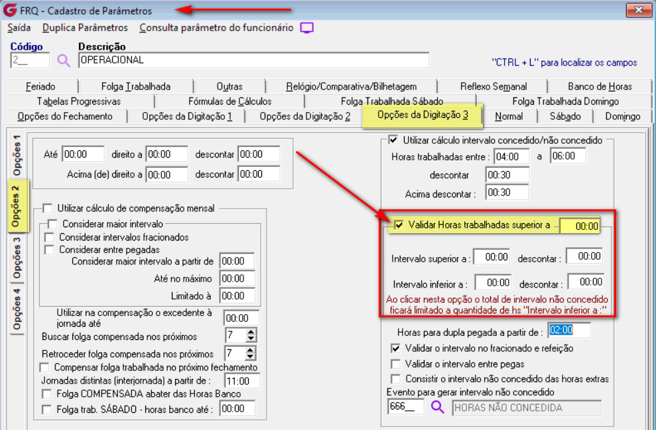
Task: Switch to the Folga Trabalhada Sábado tab
Action: [391, 101]
